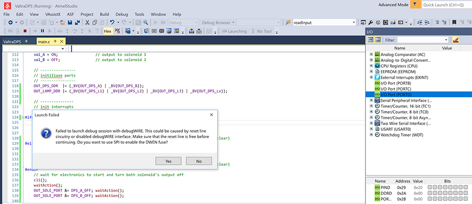Click the Name column header in I/O panel
This screenshot has height=204, width=472.
(400, 48)
